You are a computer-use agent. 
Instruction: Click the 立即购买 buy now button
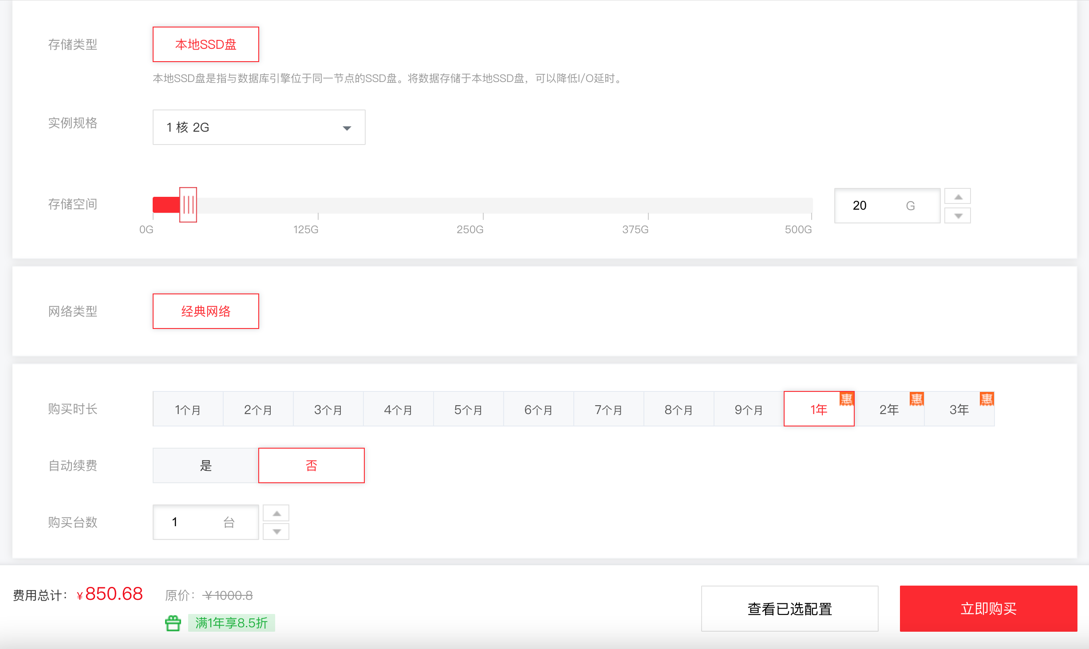pyautogui.click(x=988, y=609)
